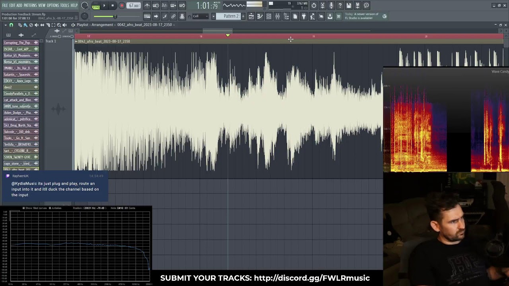The image size is (509, 286).
Task: Open the help question mark button
Action: pyautogui.click(x=340, y=6)
